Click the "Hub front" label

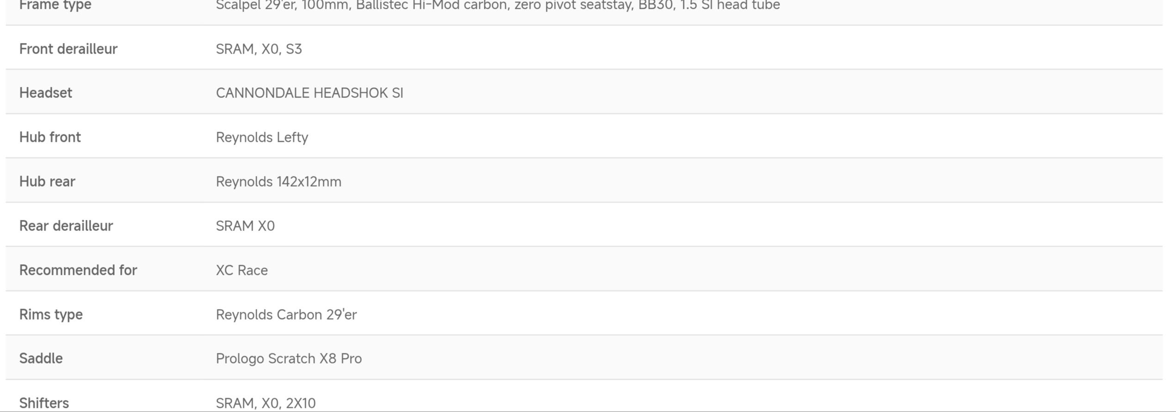click(50, 137)
